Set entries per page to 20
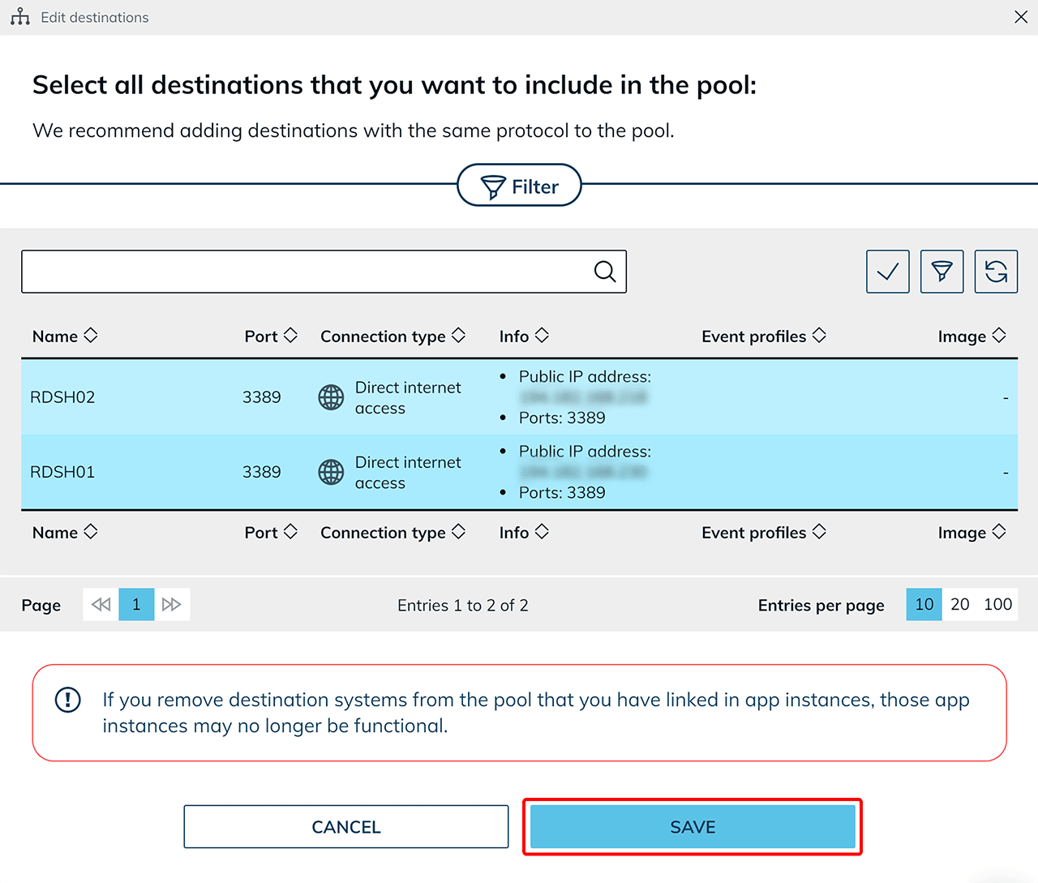 pyautogui.click(x=959, y=605)
